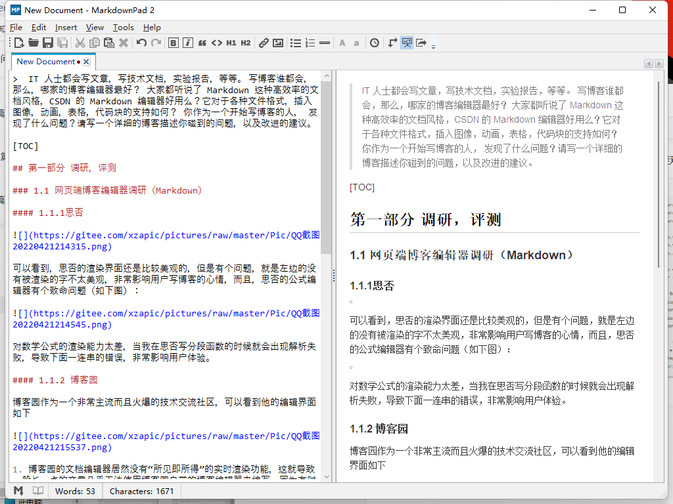Copy selection using the copy icon
This screenshot has height=504, width=673.
point(95,43)
